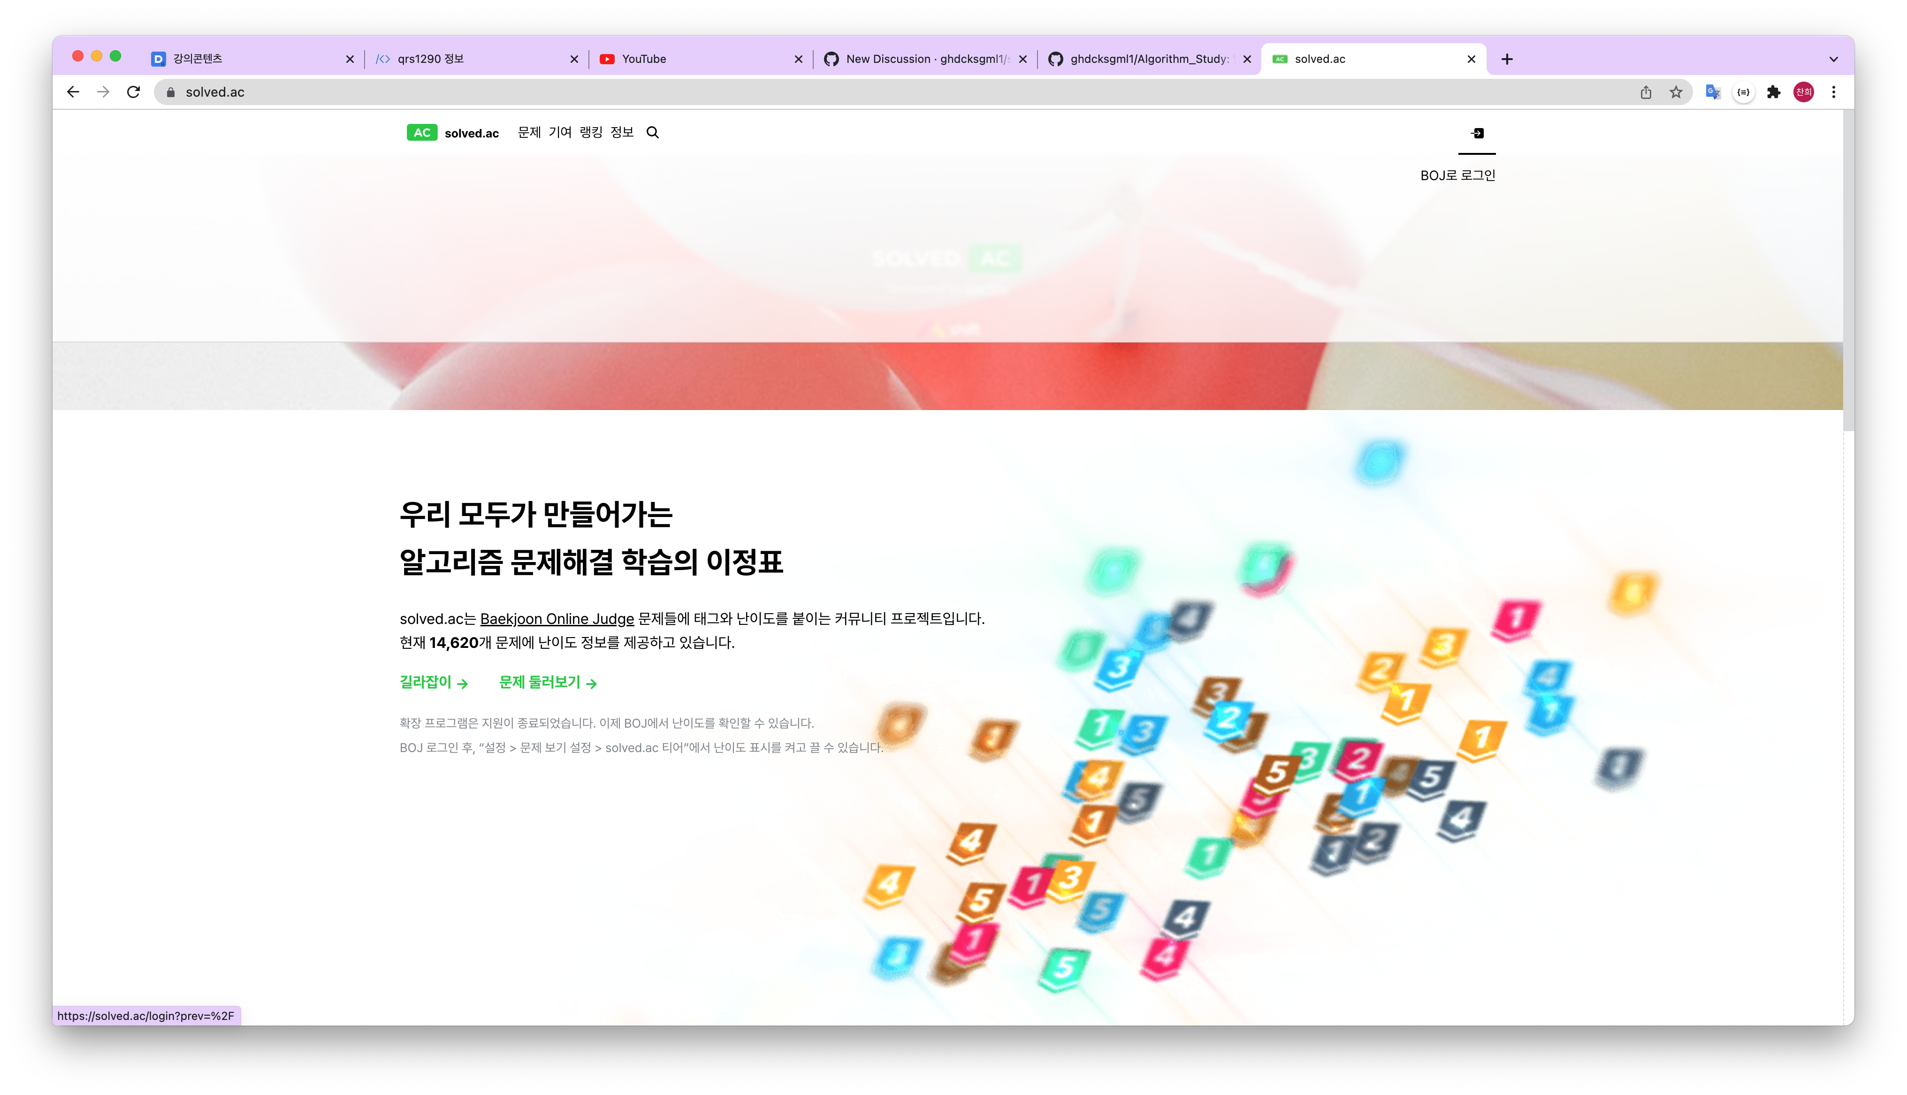Go back to the previous page
Viewport: 1907px width, 1095px height.
(x=73, y=92)
